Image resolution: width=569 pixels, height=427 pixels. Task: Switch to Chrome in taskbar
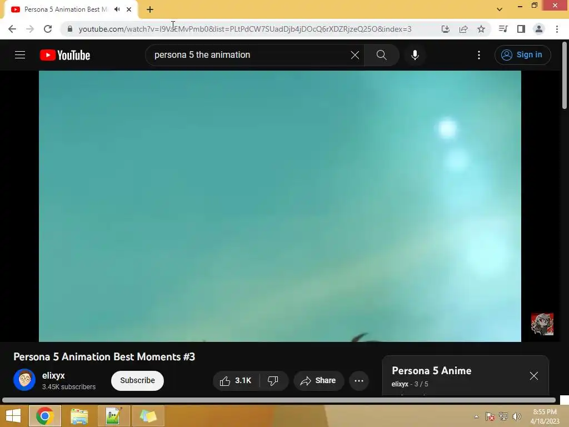[45, 416]
